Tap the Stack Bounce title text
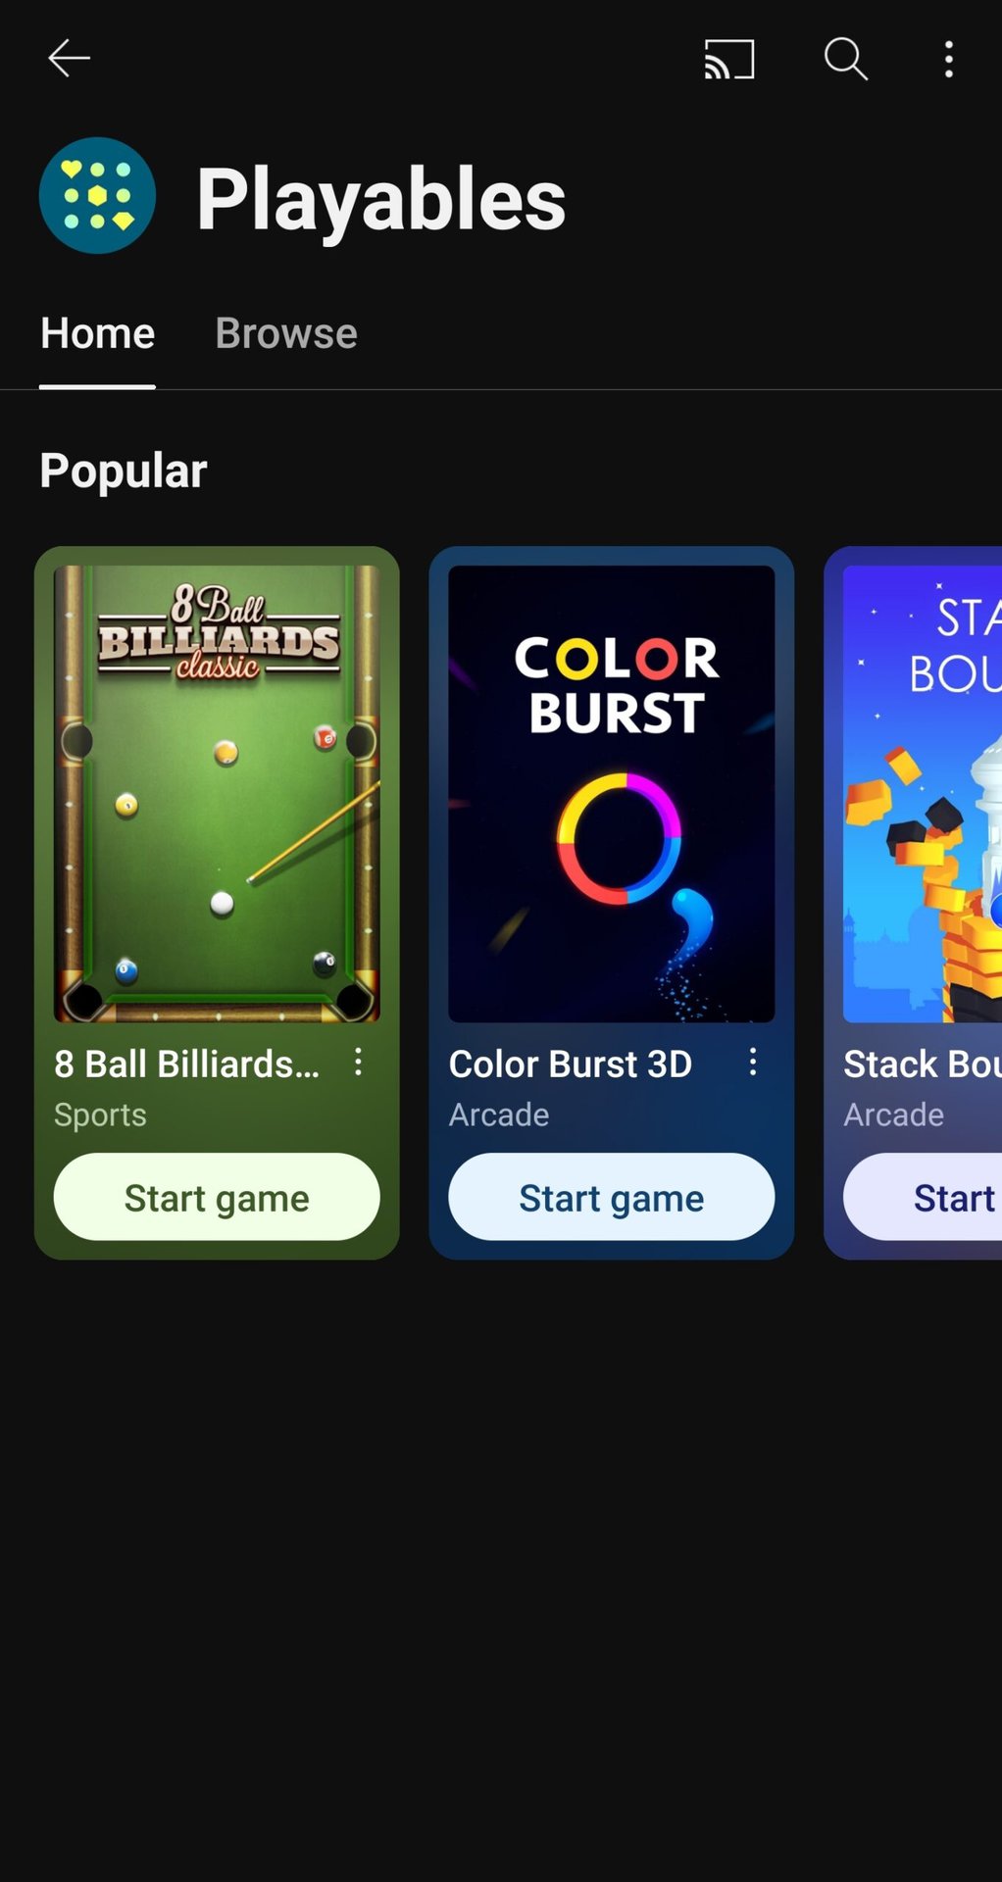The width and height of the screenshot is (1002, 1882). (922, 1065)
